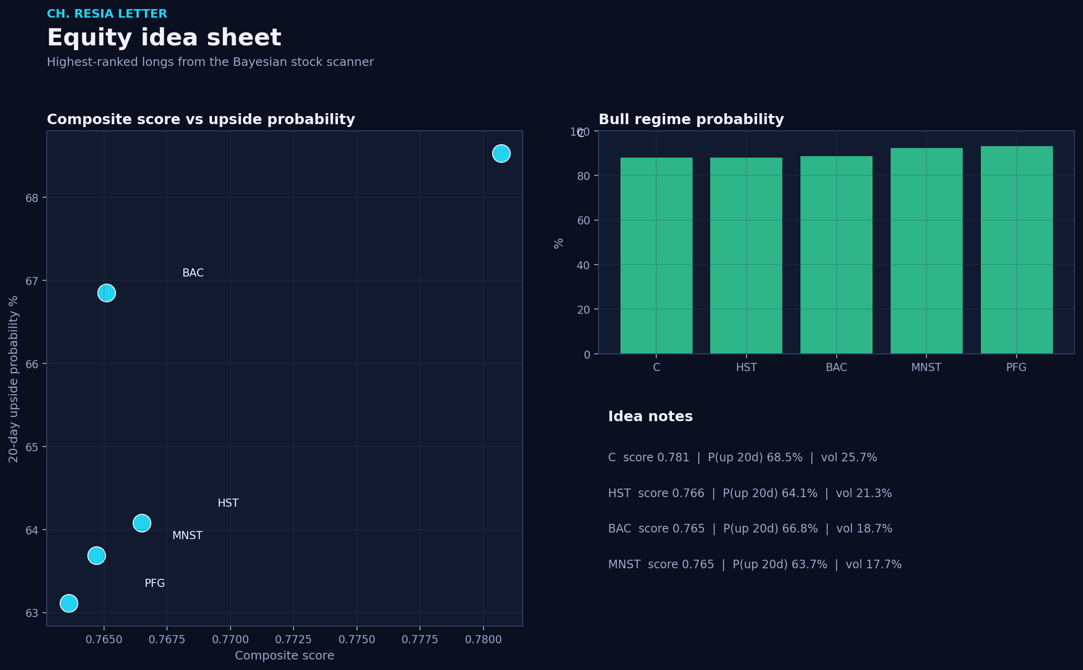Screen dimensions: 1083x670
Task: Click the subtitle about the Bayesian stock scanner
Action: click(210, 62)
